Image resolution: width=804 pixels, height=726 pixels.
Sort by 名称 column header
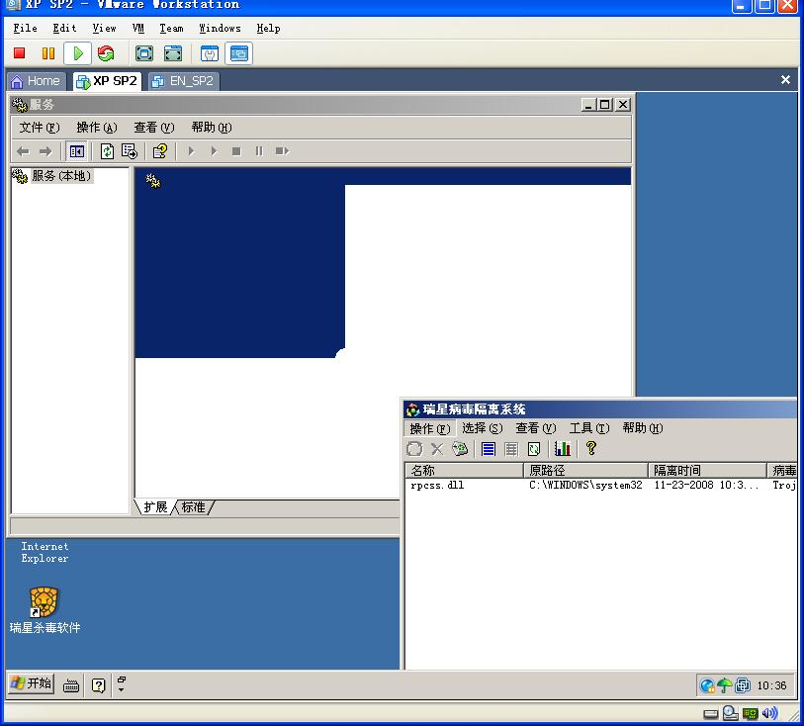coord(465,470)
